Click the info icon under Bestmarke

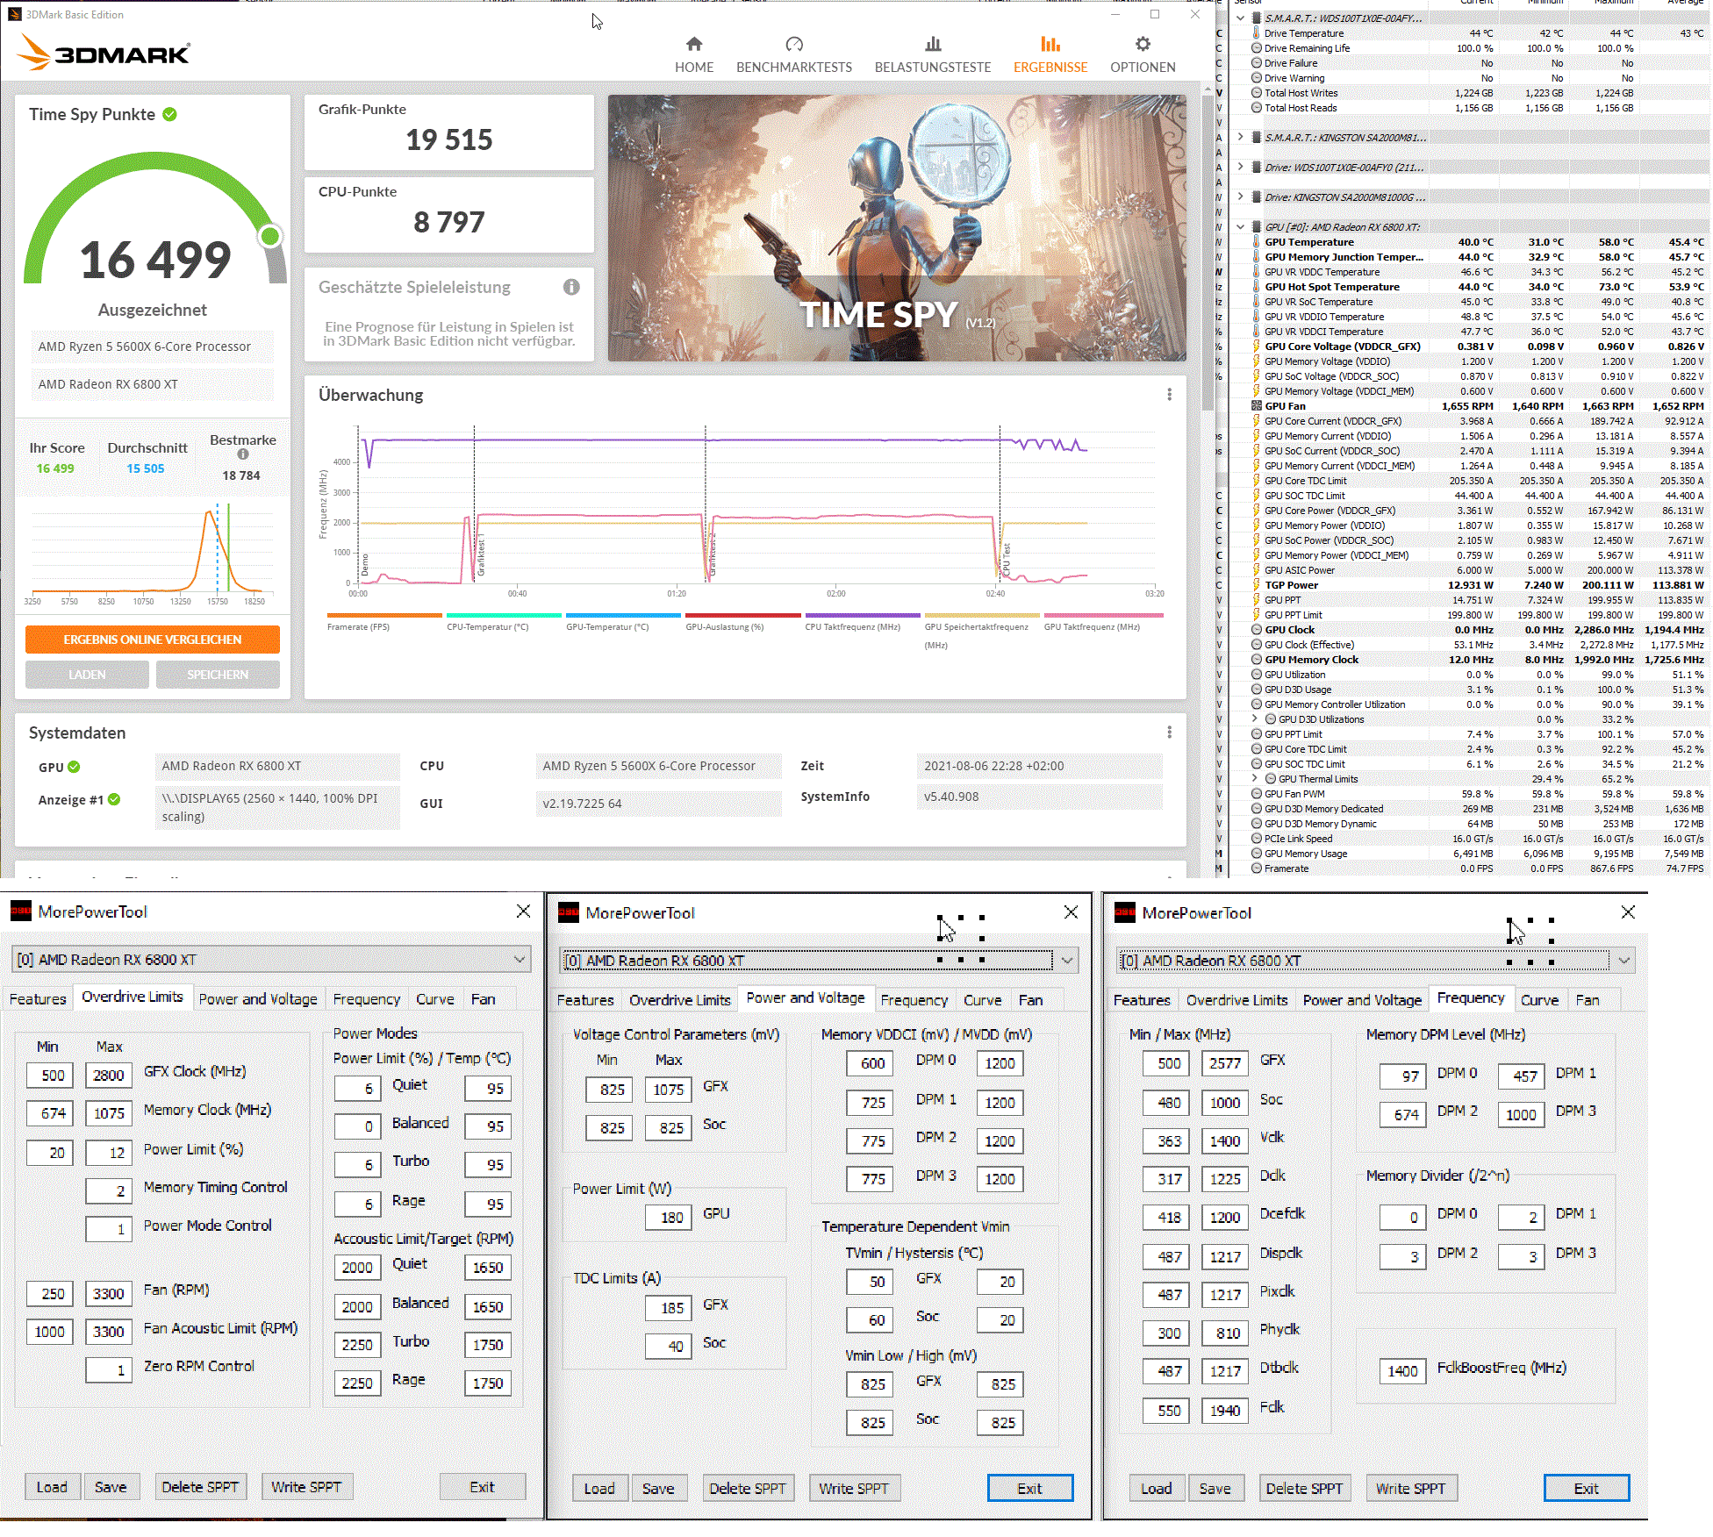point(243,454)
